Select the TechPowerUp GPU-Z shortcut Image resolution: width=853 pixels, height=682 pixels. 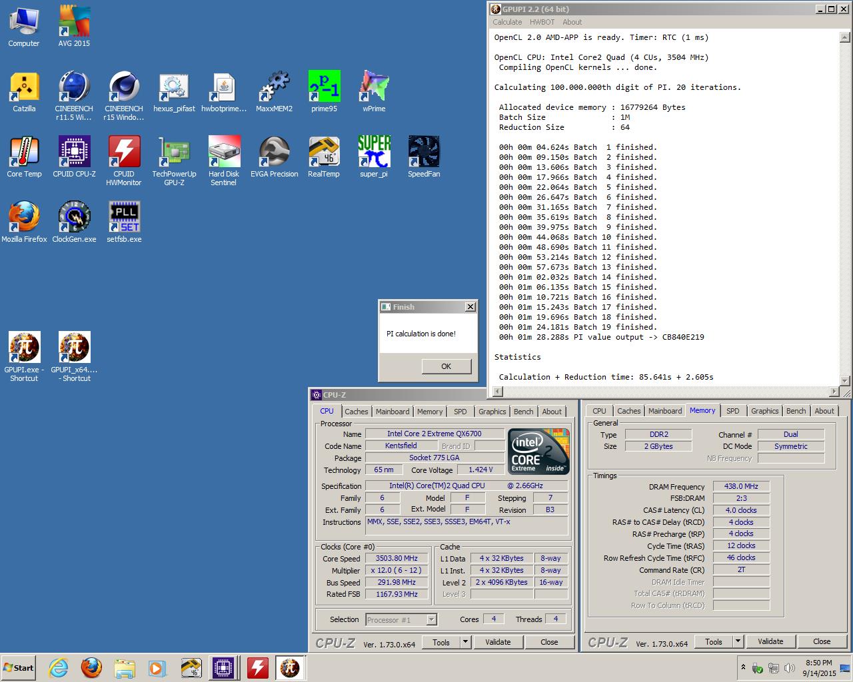[x=174, y=161]
